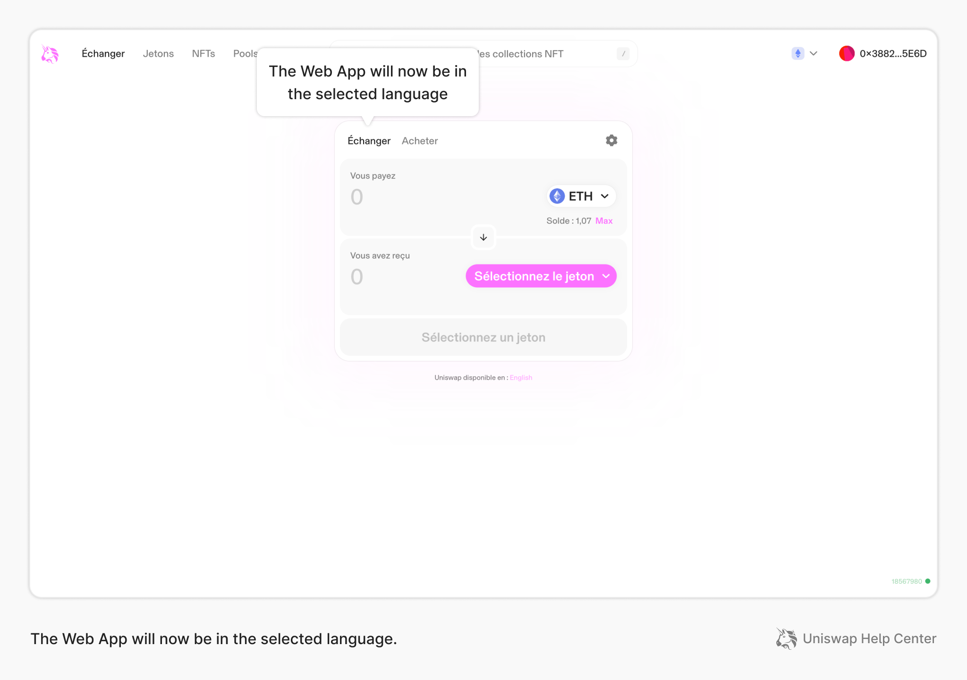Click the Ethereum network icon
967x680 pixels.
click(797, 53)
